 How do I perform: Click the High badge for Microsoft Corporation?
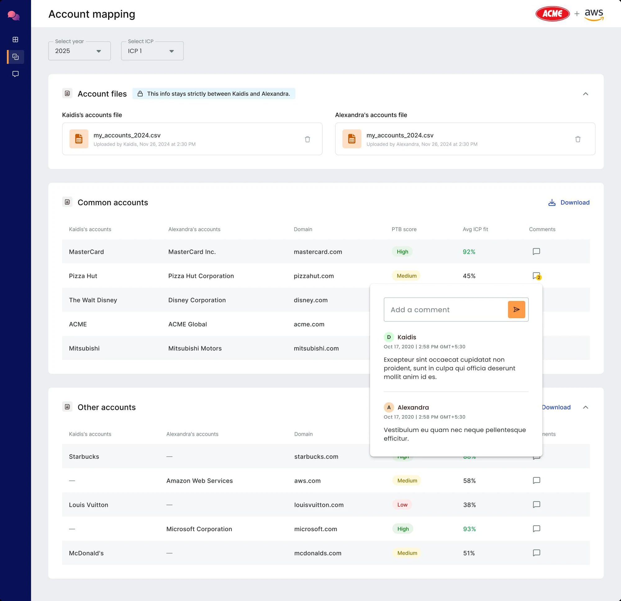403,529
